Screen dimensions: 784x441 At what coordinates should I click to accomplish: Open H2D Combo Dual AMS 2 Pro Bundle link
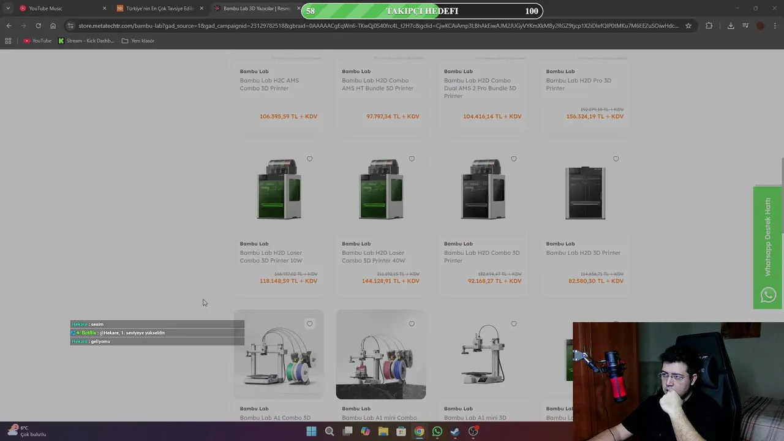[x=480, y=88]
